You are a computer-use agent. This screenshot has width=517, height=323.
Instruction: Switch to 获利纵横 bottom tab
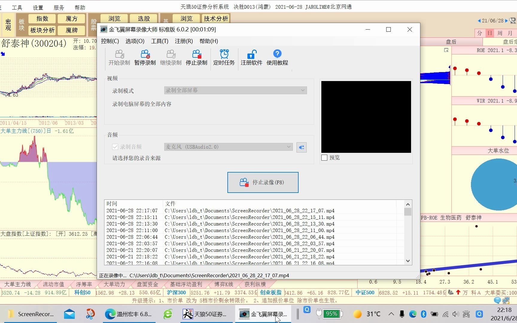coord(255,284)
